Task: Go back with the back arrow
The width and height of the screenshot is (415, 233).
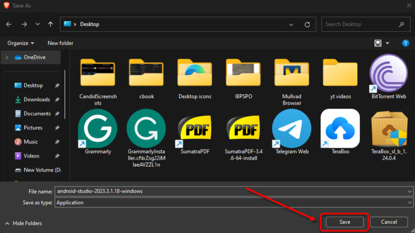Action: pyautogui.click(x=9, y=24)
